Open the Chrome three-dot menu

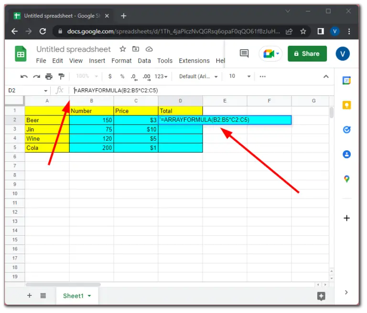pyautogui.click(x=349, y=31)
